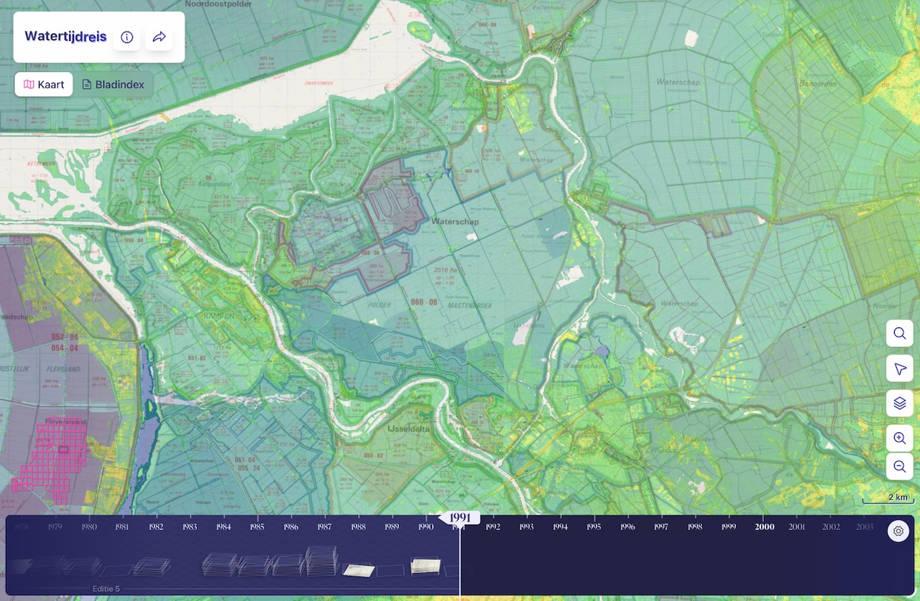920x601 pixels.
Task: Open the info button next to Watertijdreis
Action: click(127, 37)
